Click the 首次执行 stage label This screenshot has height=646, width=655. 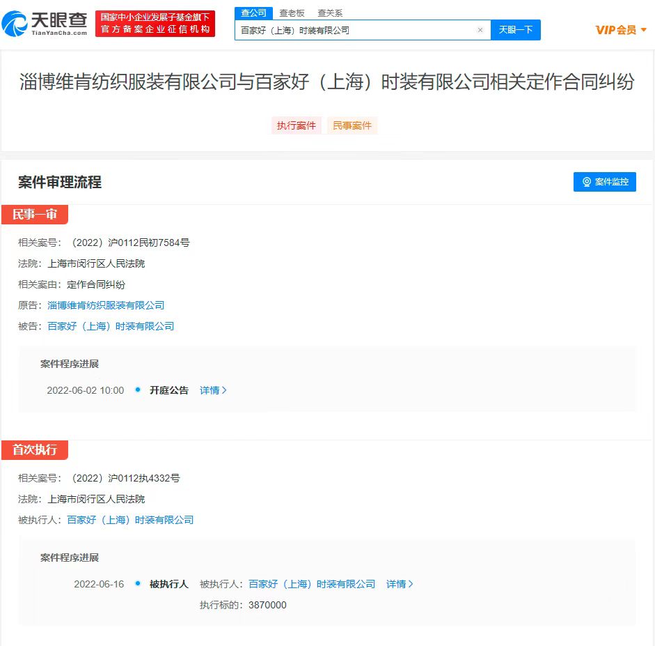point(35,449)
